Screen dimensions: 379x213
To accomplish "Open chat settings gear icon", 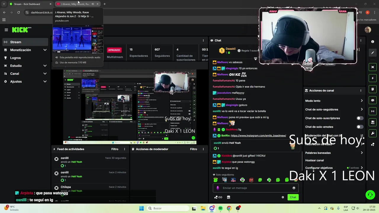I will [x=283, y=197].
